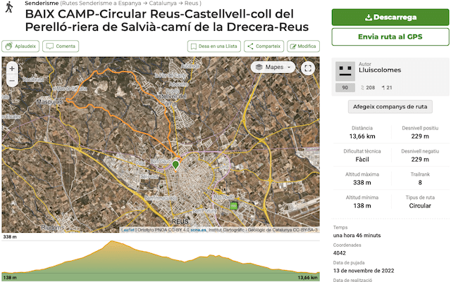Click the author avatar image
Screen dimensions: 451x282
(345, 70)
